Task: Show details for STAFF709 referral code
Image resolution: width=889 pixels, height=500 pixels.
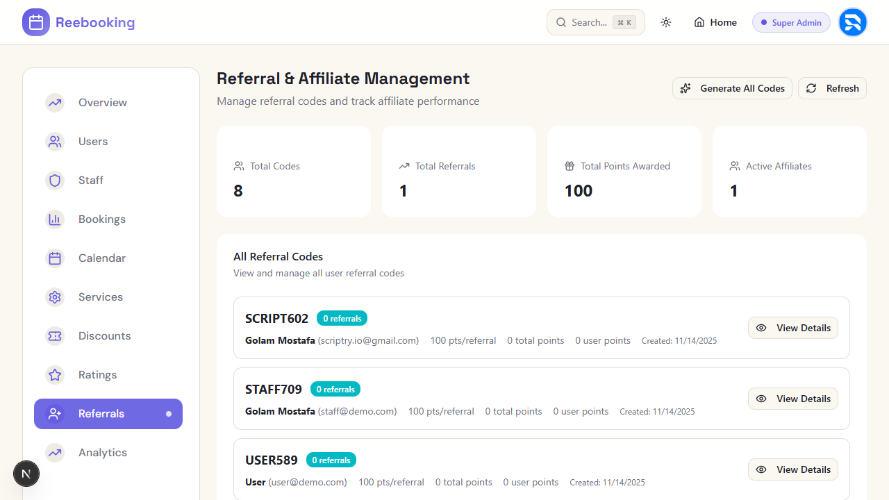Action: pyautogui.click(x=792, y=399)
